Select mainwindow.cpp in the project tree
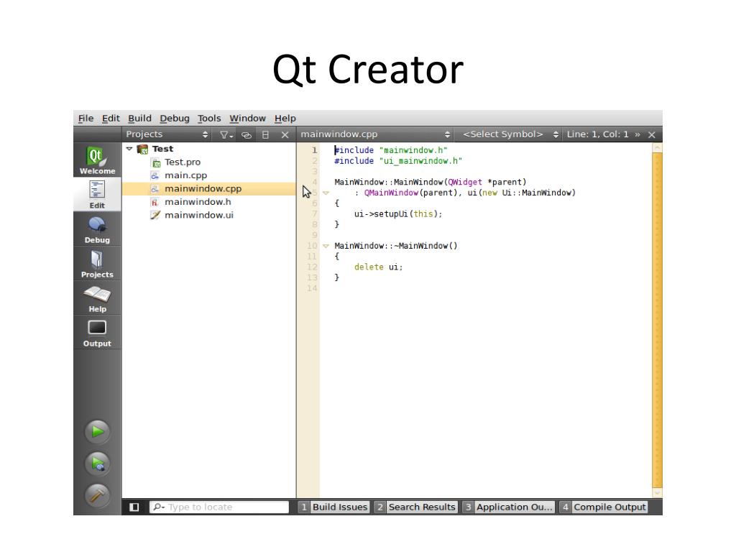This screenshot has height=552, width=736. [209, 189]
